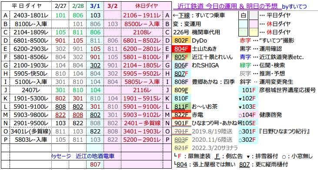Click the 健康啓発 label
The width and height of the screenshot is (318, 170).
[x=271, y=115]
